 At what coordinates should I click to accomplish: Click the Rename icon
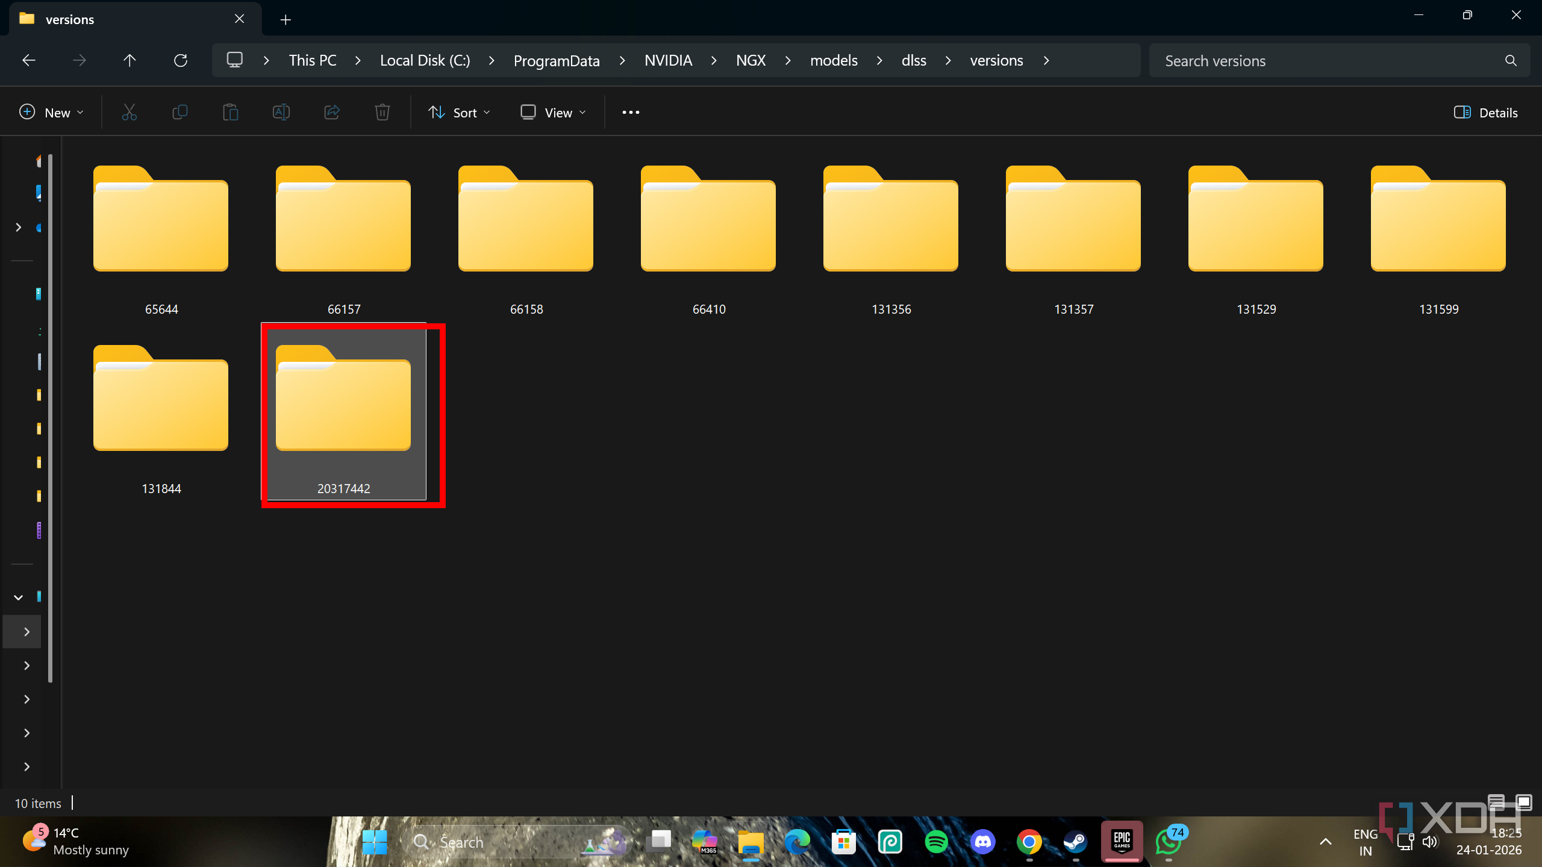point(281,113)
